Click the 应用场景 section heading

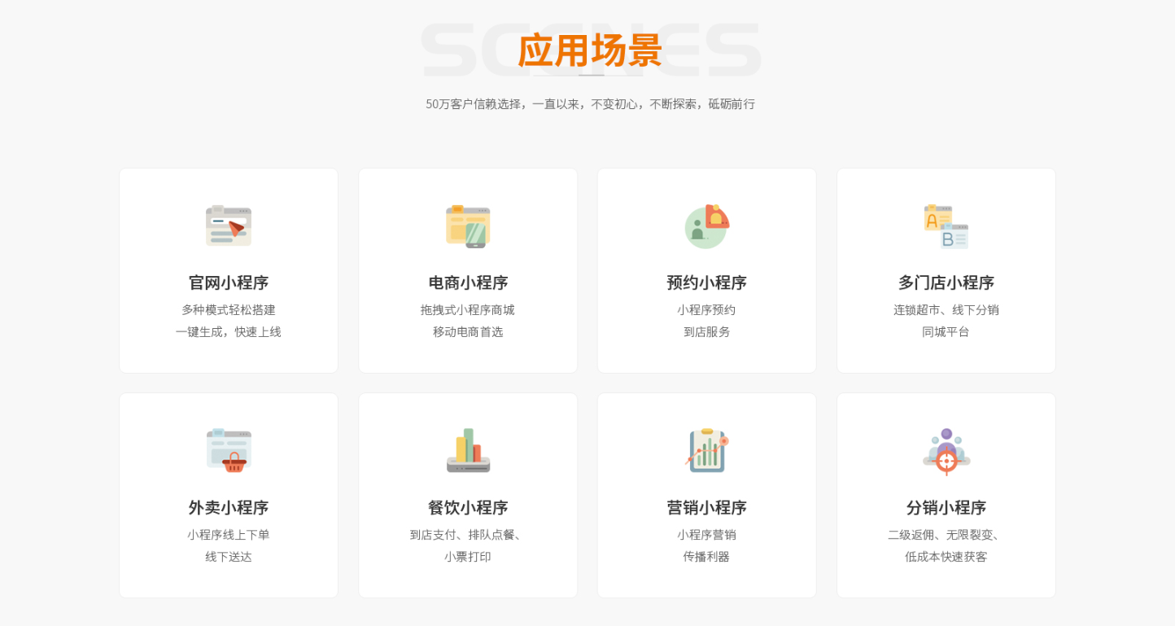[590, 50]
